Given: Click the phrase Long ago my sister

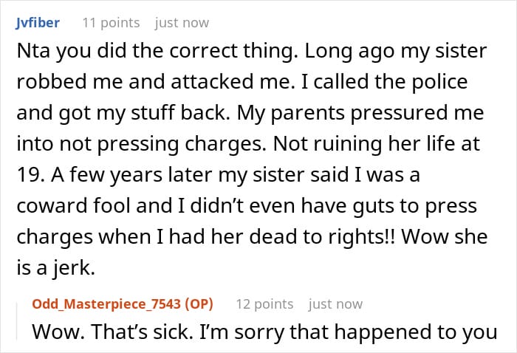Looking at the screenshot, I should pyautogui.click(x=396, y=51).
